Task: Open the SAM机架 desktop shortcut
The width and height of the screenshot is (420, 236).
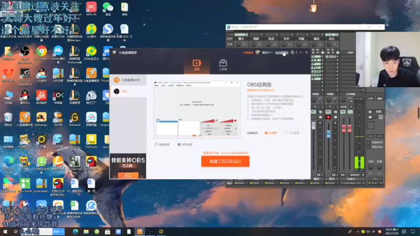Action: [x=58, y=141]
